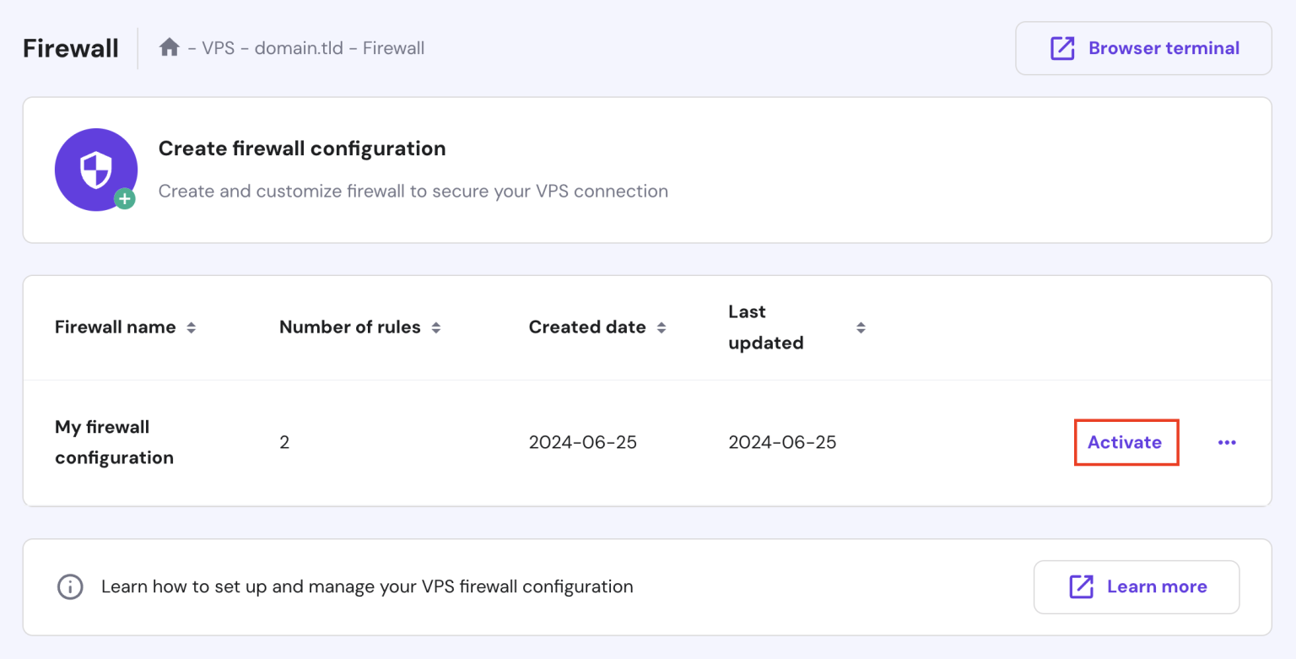Click the home icon in the breadcrumb
Screen dimensions: 1296x659
pos(168,47)
